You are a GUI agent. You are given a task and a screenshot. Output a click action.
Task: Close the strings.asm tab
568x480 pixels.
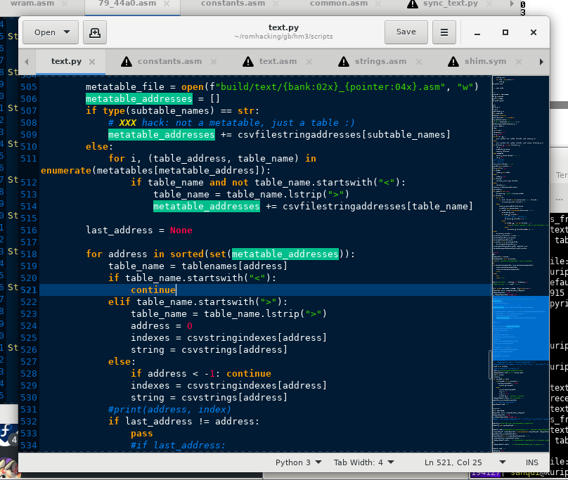point(419,62)
